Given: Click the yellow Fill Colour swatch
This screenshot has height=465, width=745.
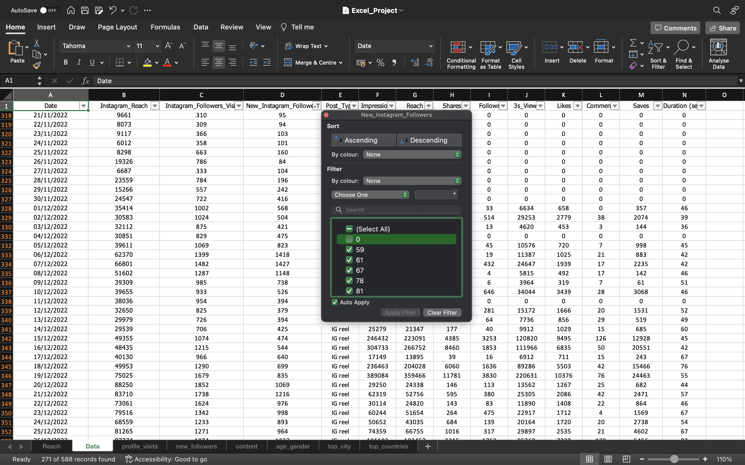Looking at the screenshot, I should (147, 63).
